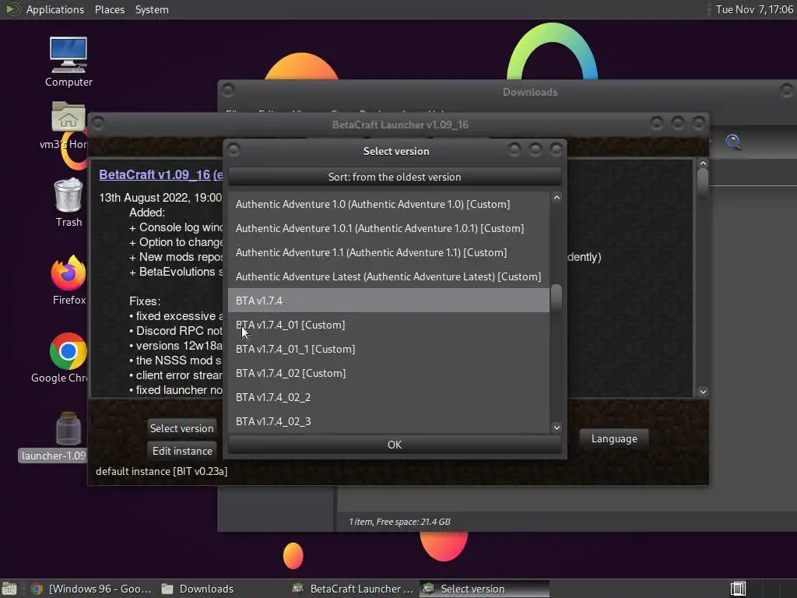Select BTA v1.7.4_01_1 [Custom]
The height and width of the screenshot is (598, 797).
pos(388,349)
